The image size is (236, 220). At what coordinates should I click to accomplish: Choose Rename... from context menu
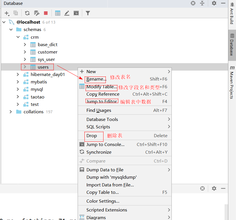[x=125, y=79]
